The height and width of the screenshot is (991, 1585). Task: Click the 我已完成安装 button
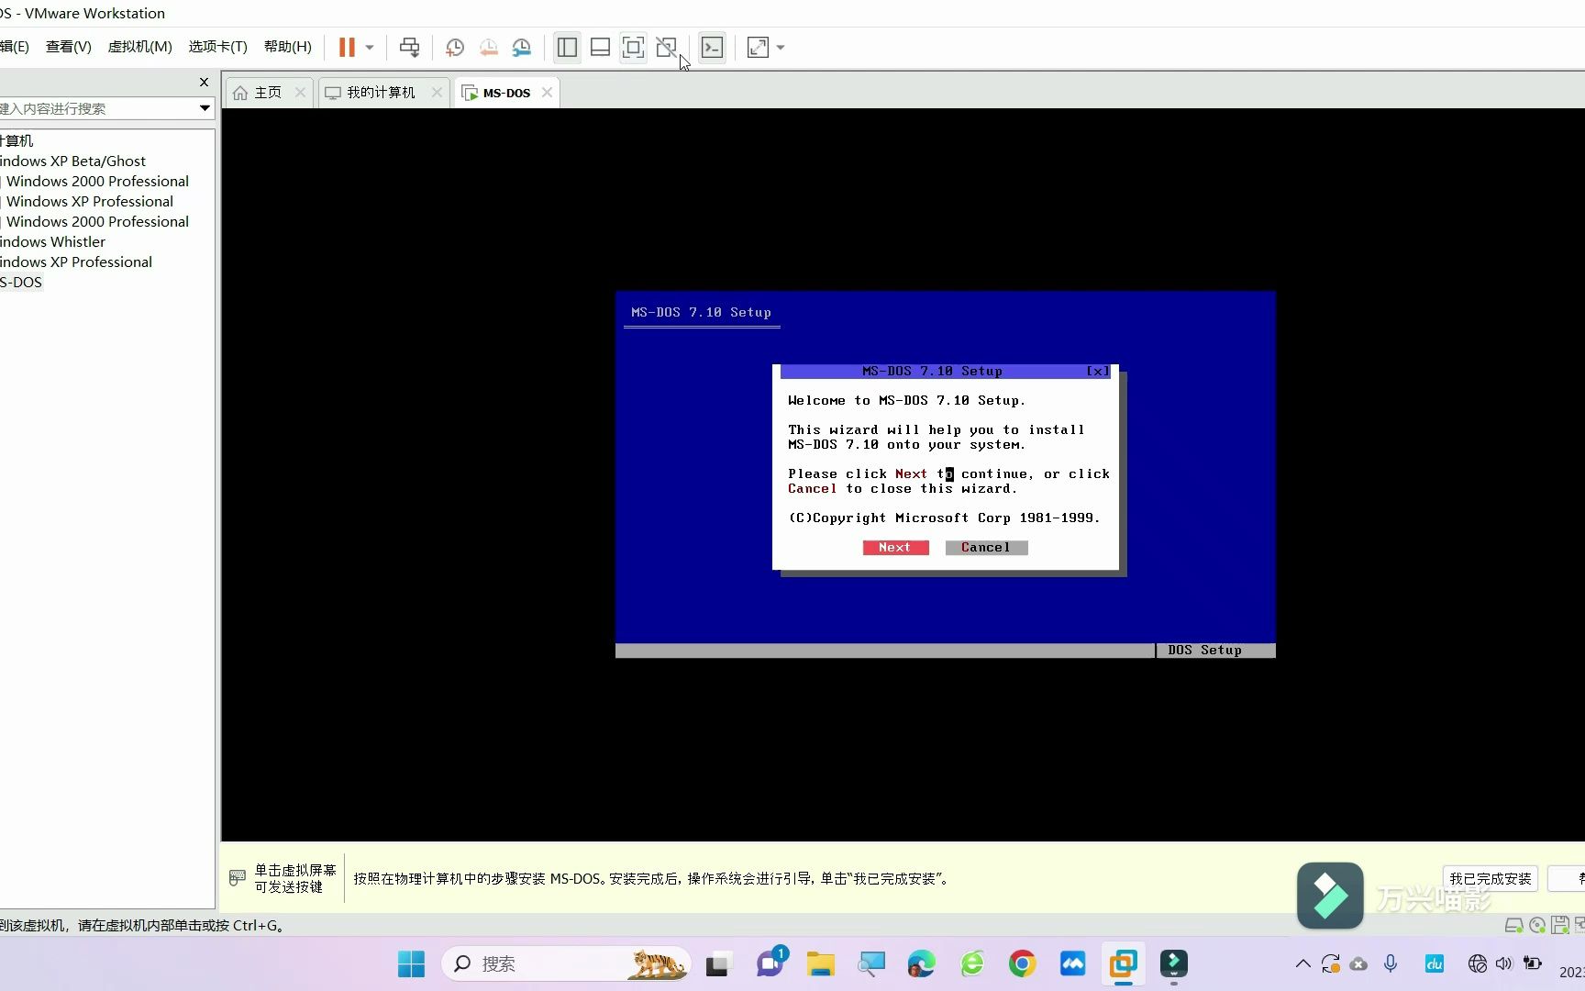pyautogui.click(x=1491, y=877)
